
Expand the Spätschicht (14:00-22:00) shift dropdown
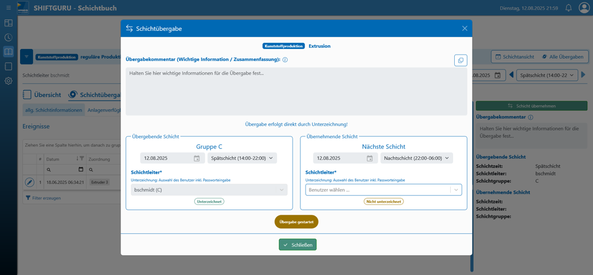242,158
